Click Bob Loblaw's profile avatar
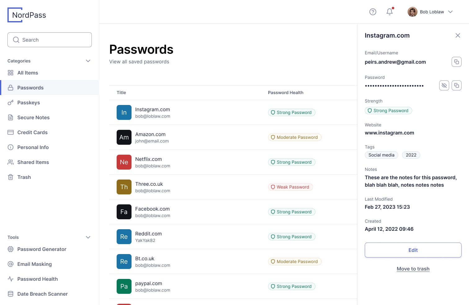469x305 pixels. click(413, 12)
